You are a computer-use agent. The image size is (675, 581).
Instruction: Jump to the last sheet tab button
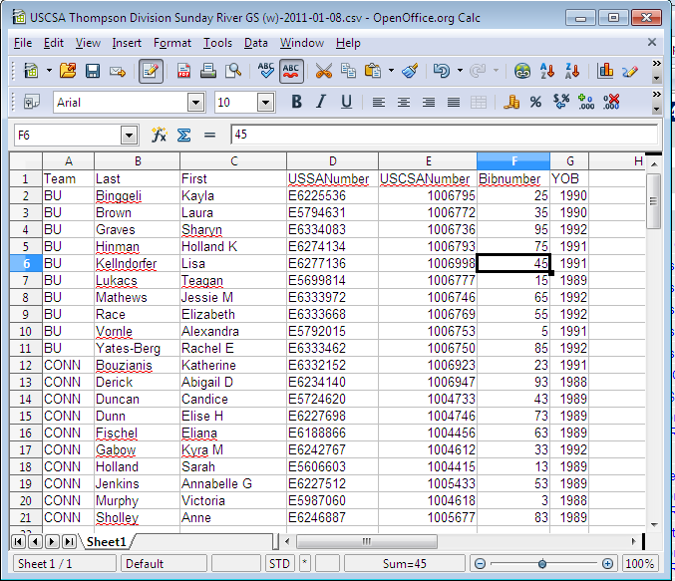(69, 541)
